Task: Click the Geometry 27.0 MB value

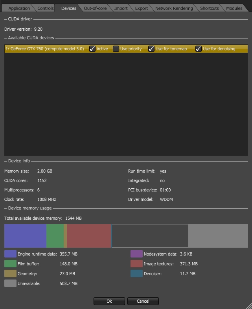Action: 67,274
